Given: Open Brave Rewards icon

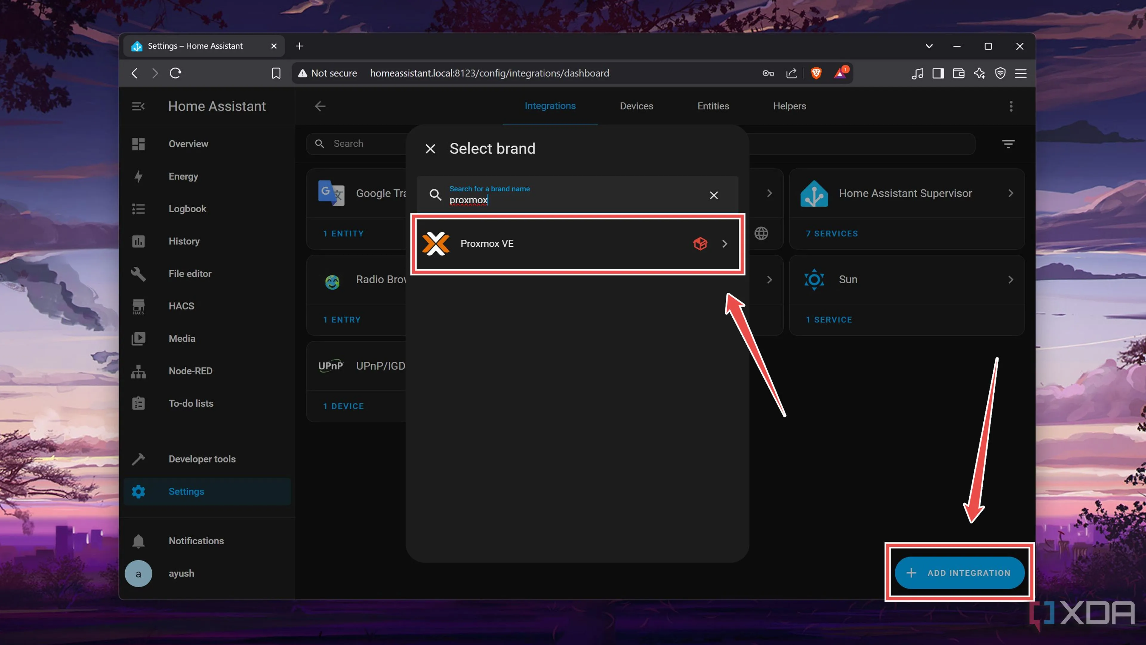Looking at the screenshot, I should (x=840, y=73).
